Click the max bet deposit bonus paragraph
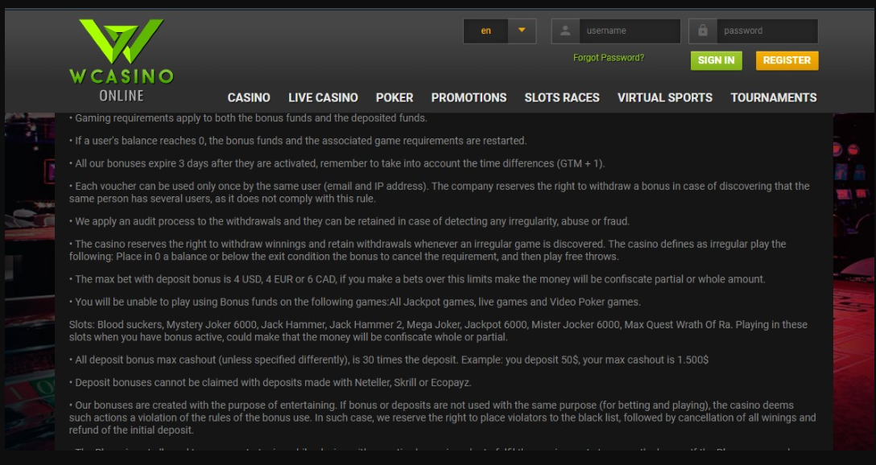 [419, 279]
